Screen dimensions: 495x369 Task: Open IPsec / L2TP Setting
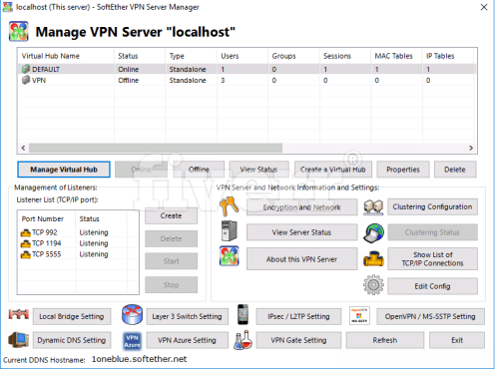tap(298, 316)
